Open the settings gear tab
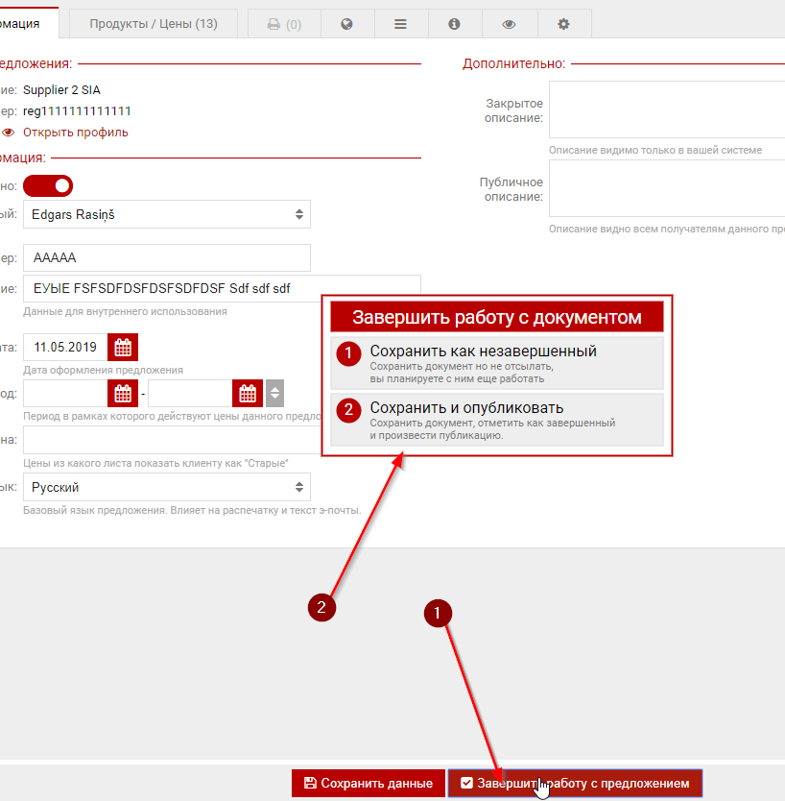This screenshot has width=785, height=801. pyautogui.click(x=563, y=24)
